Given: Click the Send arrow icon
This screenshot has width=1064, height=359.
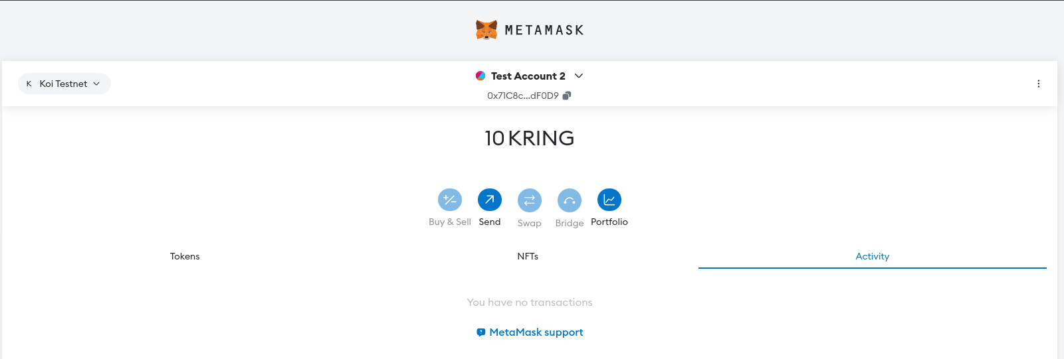Looking at the screenshot, I should (490, 200).
